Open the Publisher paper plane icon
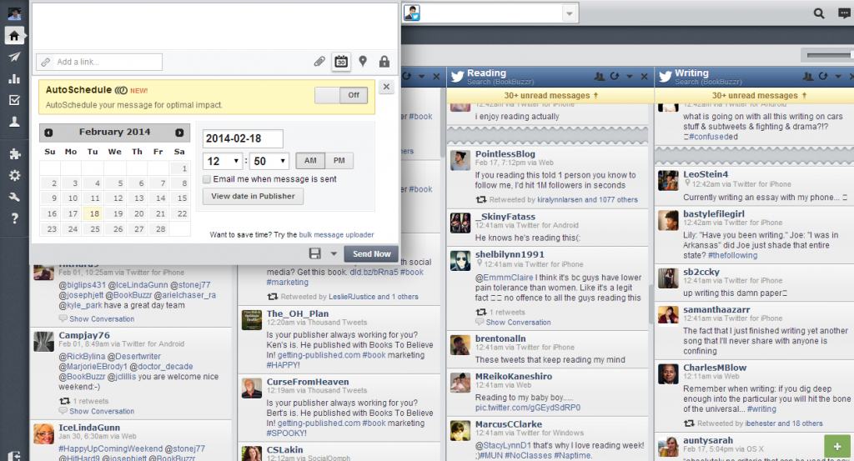This screenshot has height=461, width=854. [14, 58]
